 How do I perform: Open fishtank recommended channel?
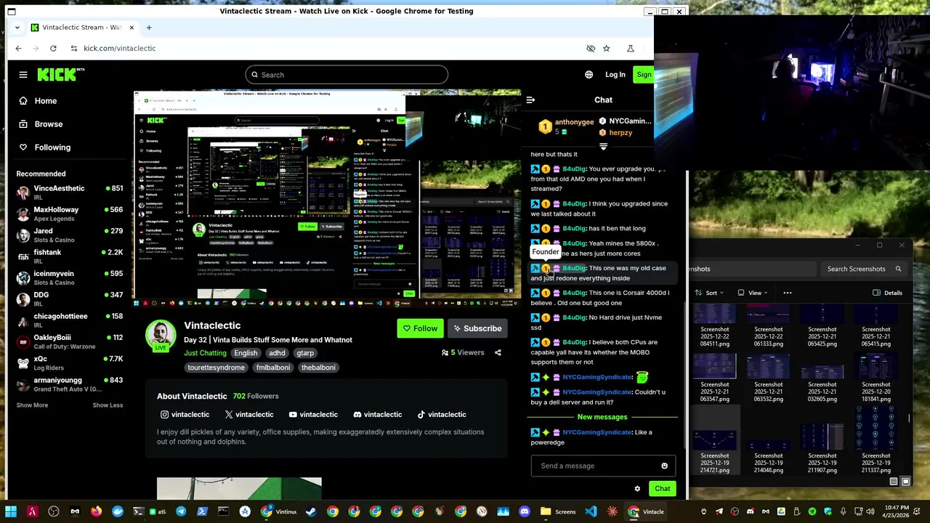coord(70,256)
